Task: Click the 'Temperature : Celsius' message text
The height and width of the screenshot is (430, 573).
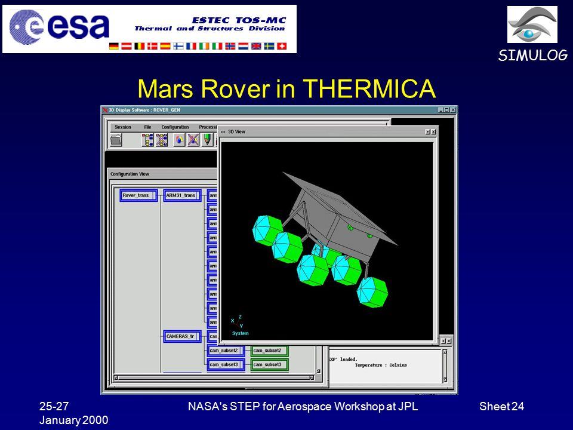Action: tap(380, 365)
